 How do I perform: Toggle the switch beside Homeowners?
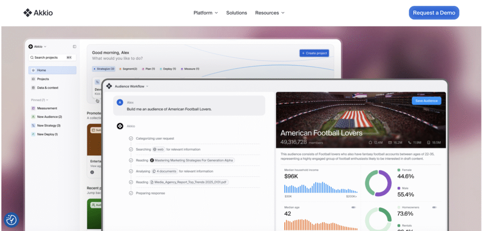click(434, 208)
